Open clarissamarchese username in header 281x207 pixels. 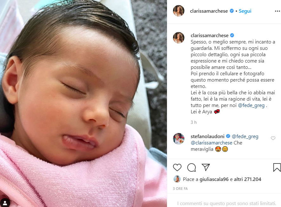tap(209, 11)
